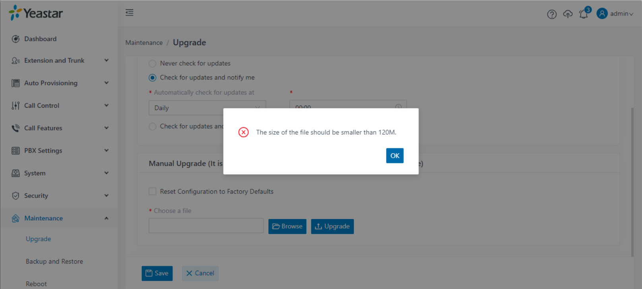The image size is (642, 289).
Task: Click the admin user avatar icon
Action: [602, 14]
